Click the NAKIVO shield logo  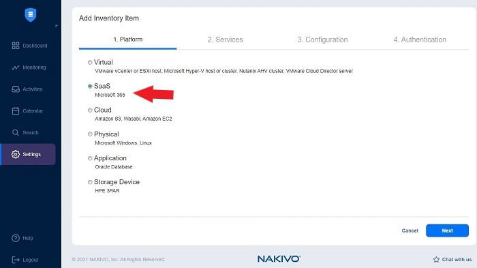(31, 15)
